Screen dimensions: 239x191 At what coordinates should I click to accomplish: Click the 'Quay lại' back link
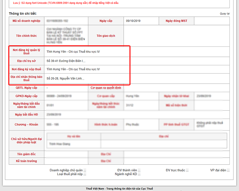(225, 14)
